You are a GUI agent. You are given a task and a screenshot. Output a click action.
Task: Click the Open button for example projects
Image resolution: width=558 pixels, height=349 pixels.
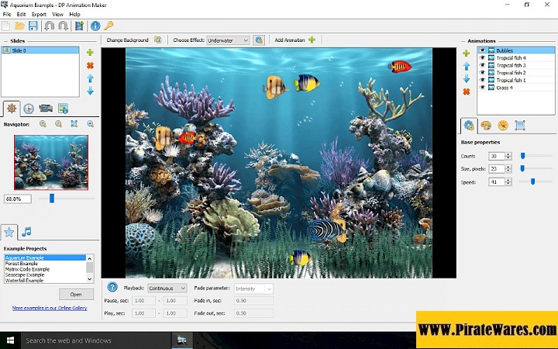76,294
